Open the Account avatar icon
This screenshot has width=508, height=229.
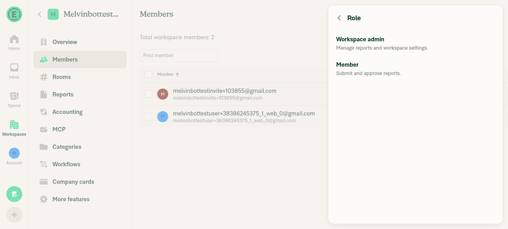[x=14, y=153]
